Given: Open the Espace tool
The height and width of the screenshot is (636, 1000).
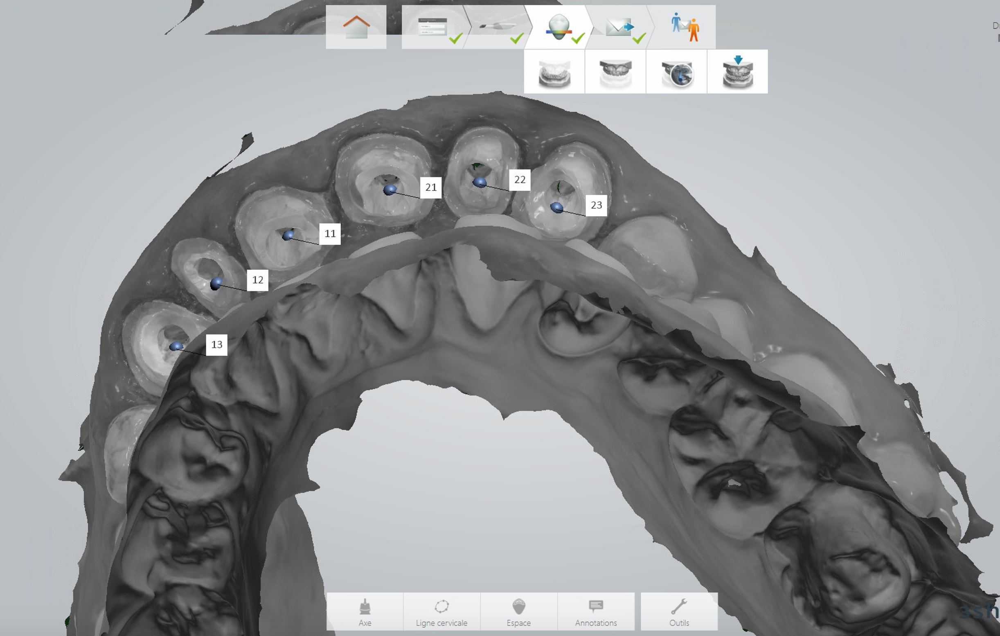Looking at the screenshot, I should (519, 611).
